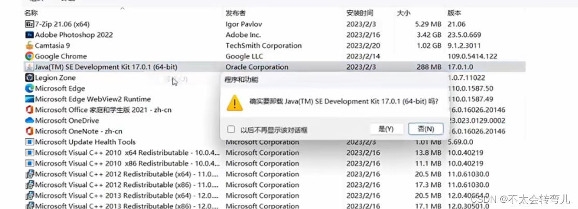Sort list by 名称 column header
The image size is (578, 209).
point(31,13)
